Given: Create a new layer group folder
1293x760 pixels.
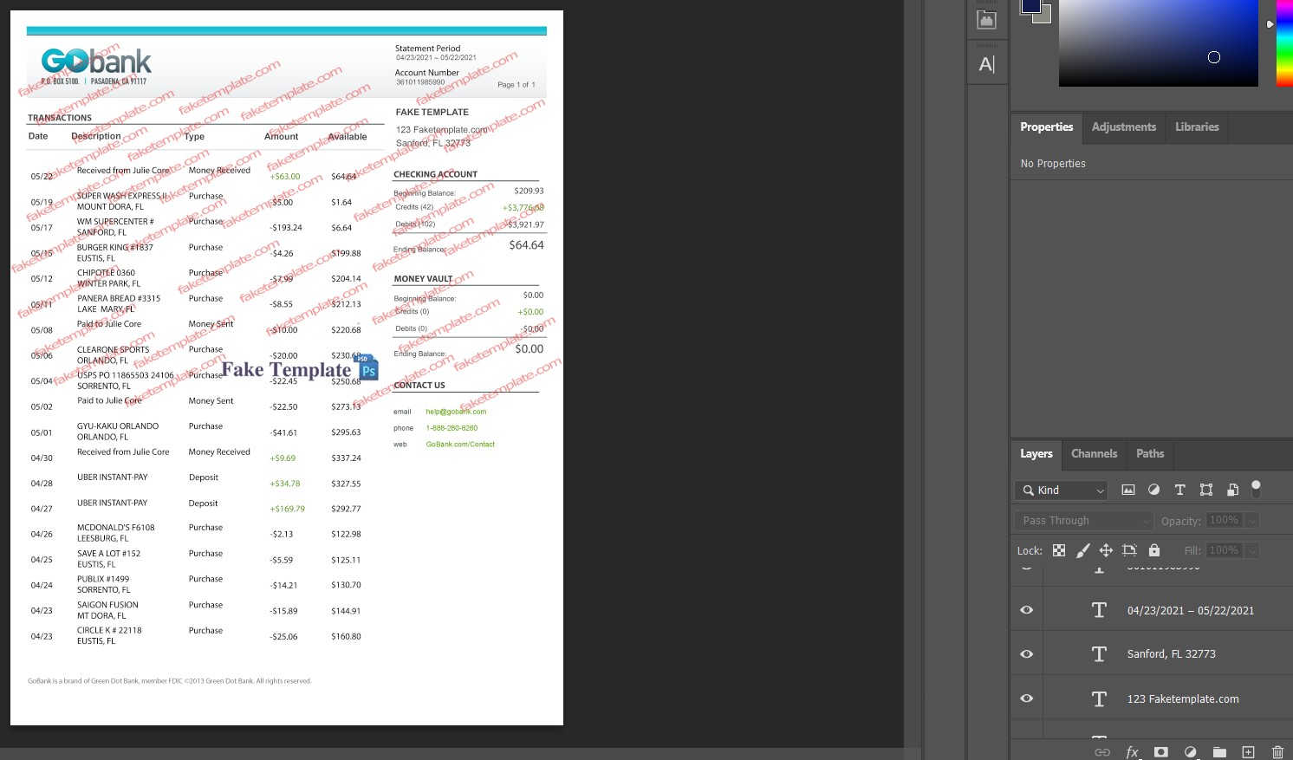Looking at the screenshot, I should point(1219,752).
